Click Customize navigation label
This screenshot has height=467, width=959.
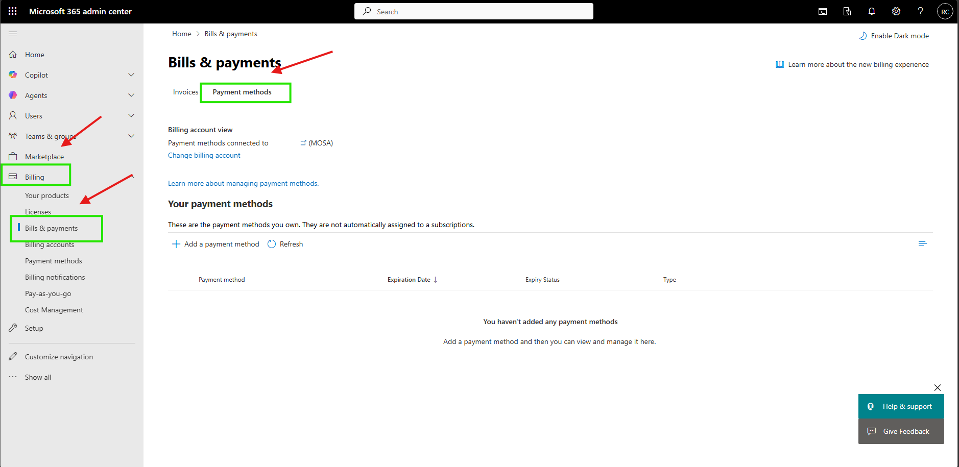(x=59, y=357)
